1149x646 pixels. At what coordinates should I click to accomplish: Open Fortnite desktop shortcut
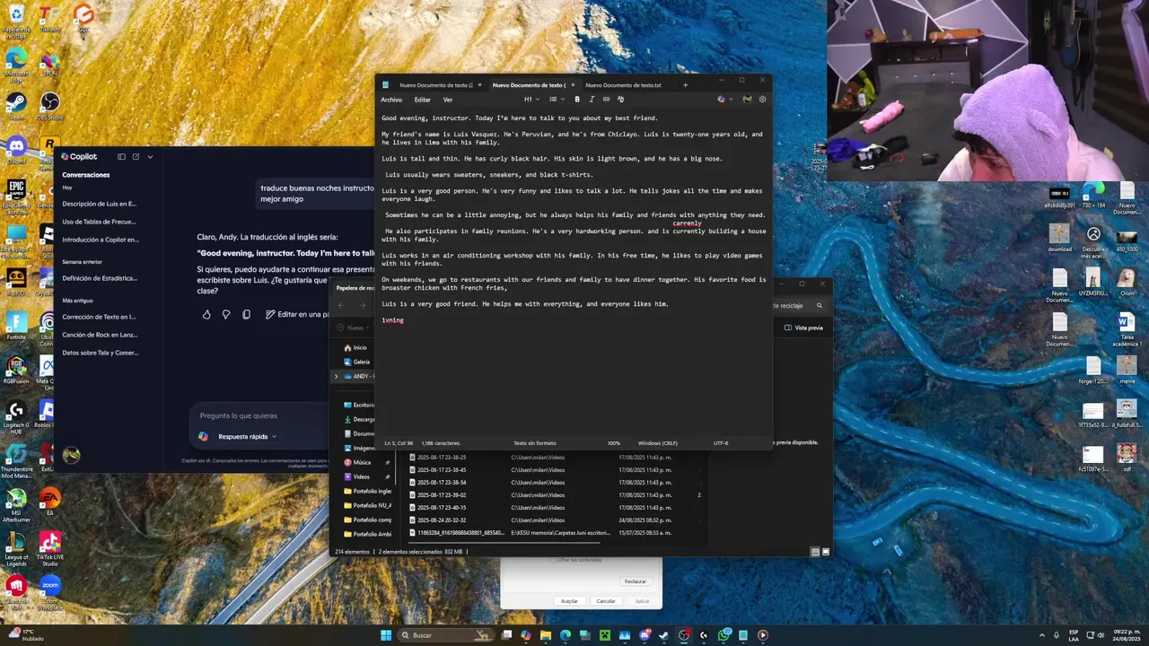pyautogui.click(x=16, y=324)
